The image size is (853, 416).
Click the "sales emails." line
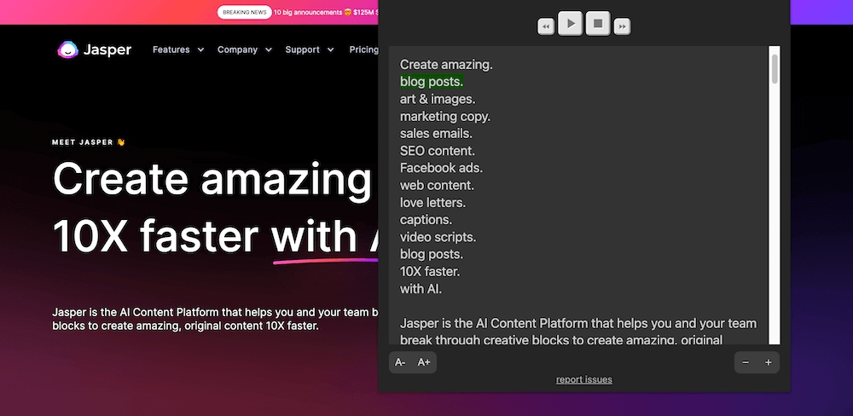click(436, 133)
